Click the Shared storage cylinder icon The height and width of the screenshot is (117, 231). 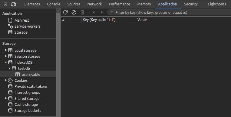point(10,98)
